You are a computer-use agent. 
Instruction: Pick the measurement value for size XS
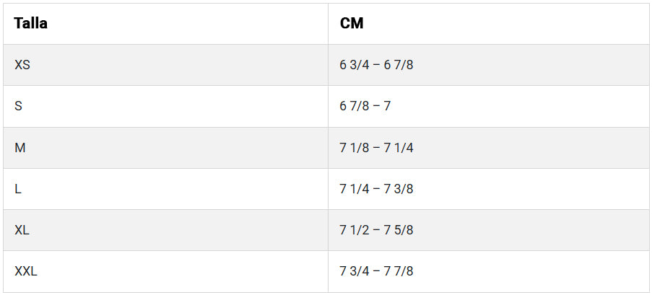(376, 65)
